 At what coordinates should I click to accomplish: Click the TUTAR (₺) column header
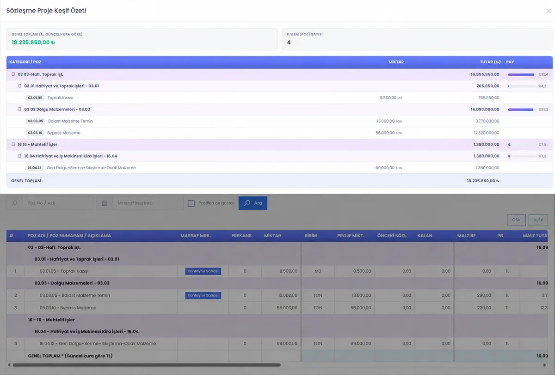click(x=490, y=62)
